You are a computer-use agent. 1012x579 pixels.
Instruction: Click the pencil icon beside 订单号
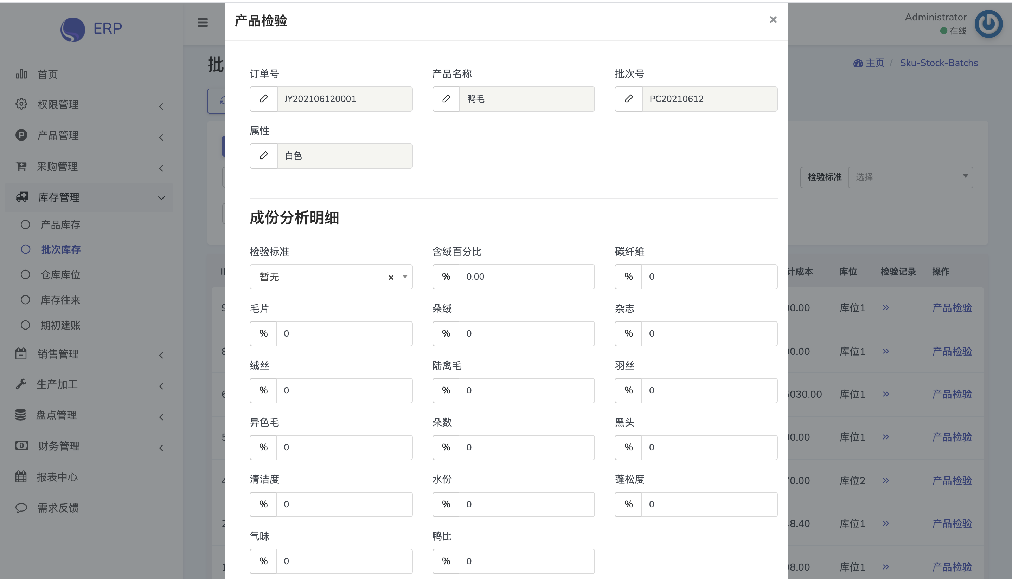(263, 99)
